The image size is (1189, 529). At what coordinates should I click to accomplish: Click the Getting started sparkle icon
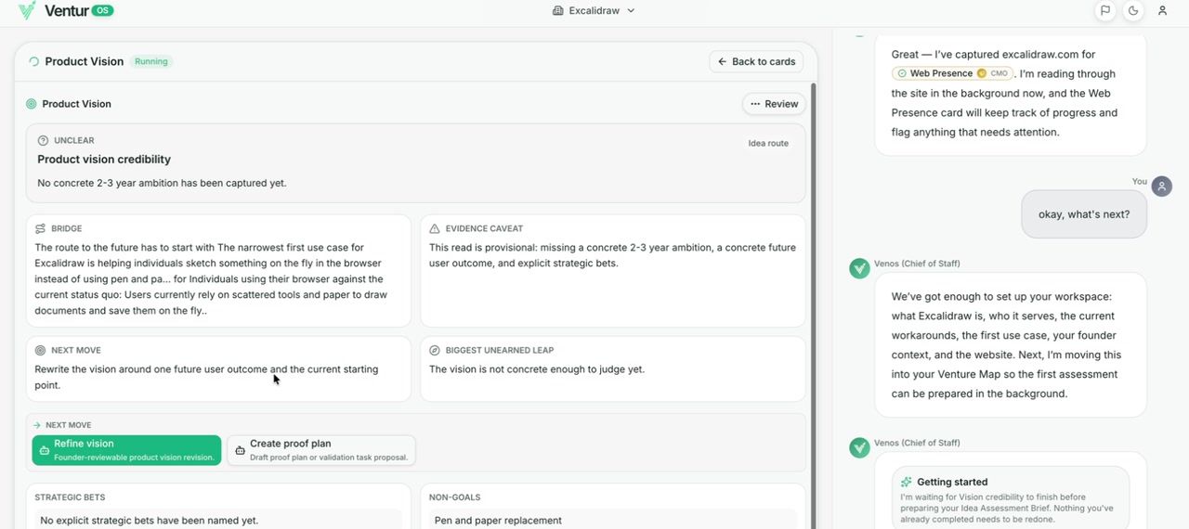tap(907, 482)
